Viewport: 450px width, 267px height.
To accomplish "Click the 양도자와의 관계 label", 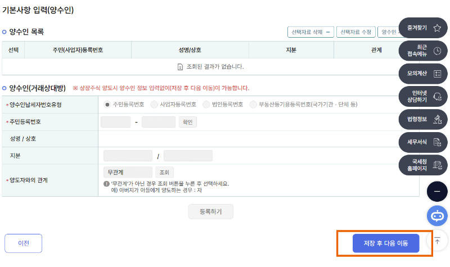I will coord(29,180).
